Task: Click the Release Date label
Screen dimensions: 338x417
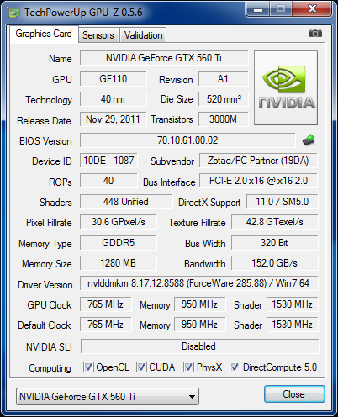Action: click(44, 121)
